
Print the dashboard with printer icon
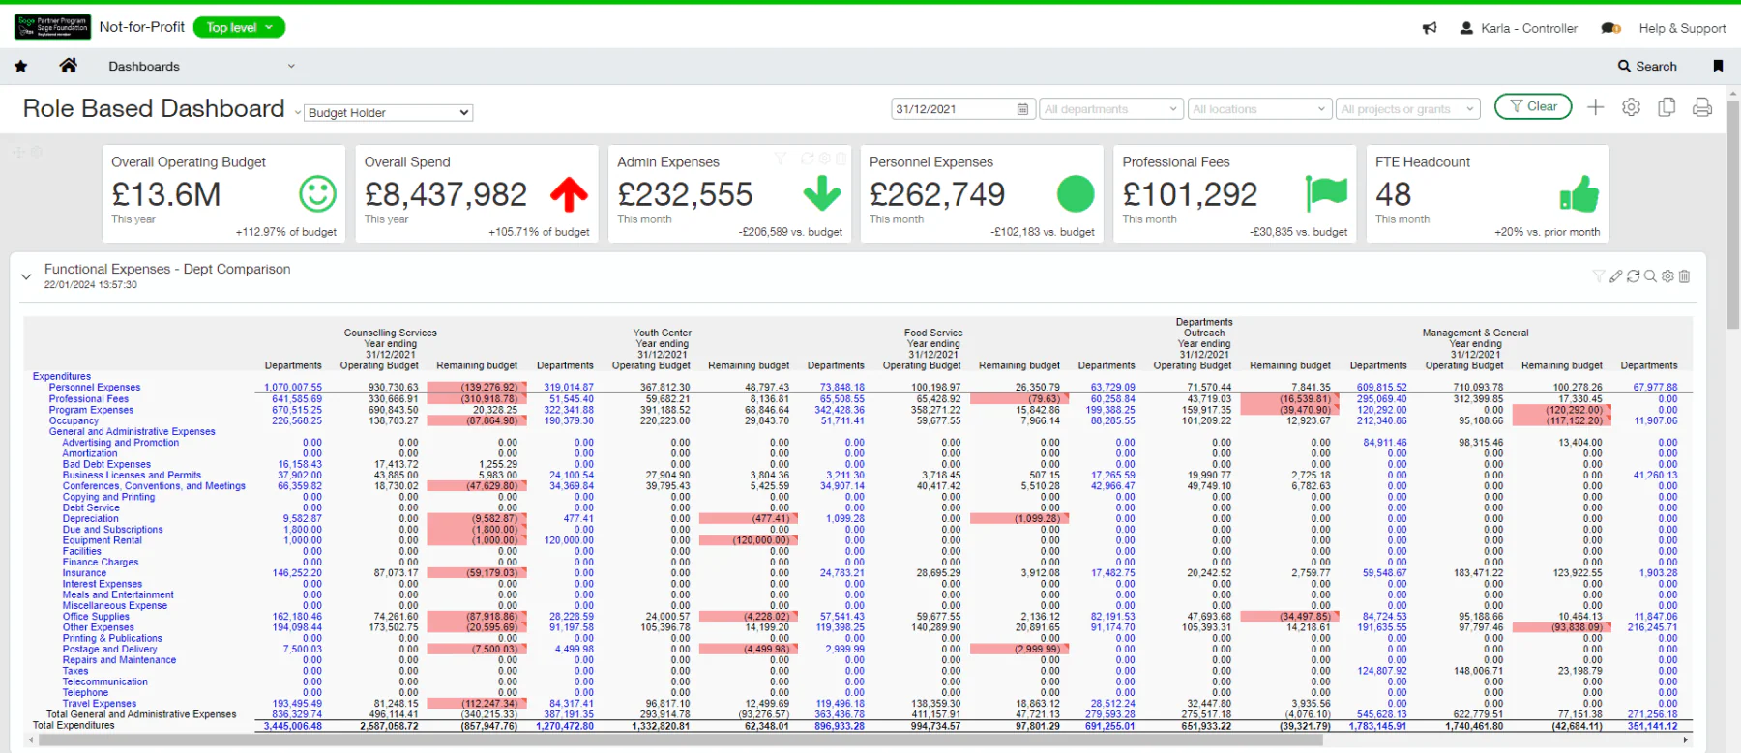(1702, 107)
